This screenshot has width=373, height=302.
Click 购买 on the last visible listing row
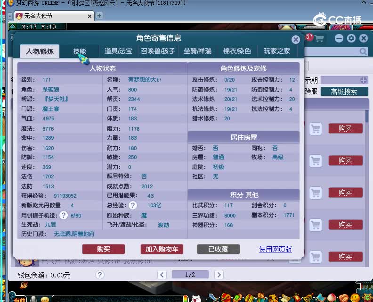coord(345,257)
